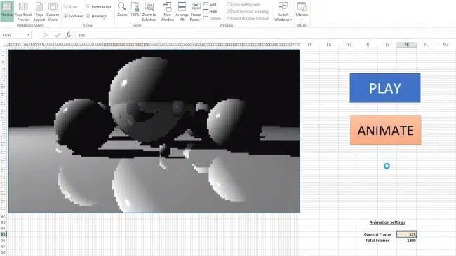
Task: Click the Arrange All icon
Action: tap(182, 11)
